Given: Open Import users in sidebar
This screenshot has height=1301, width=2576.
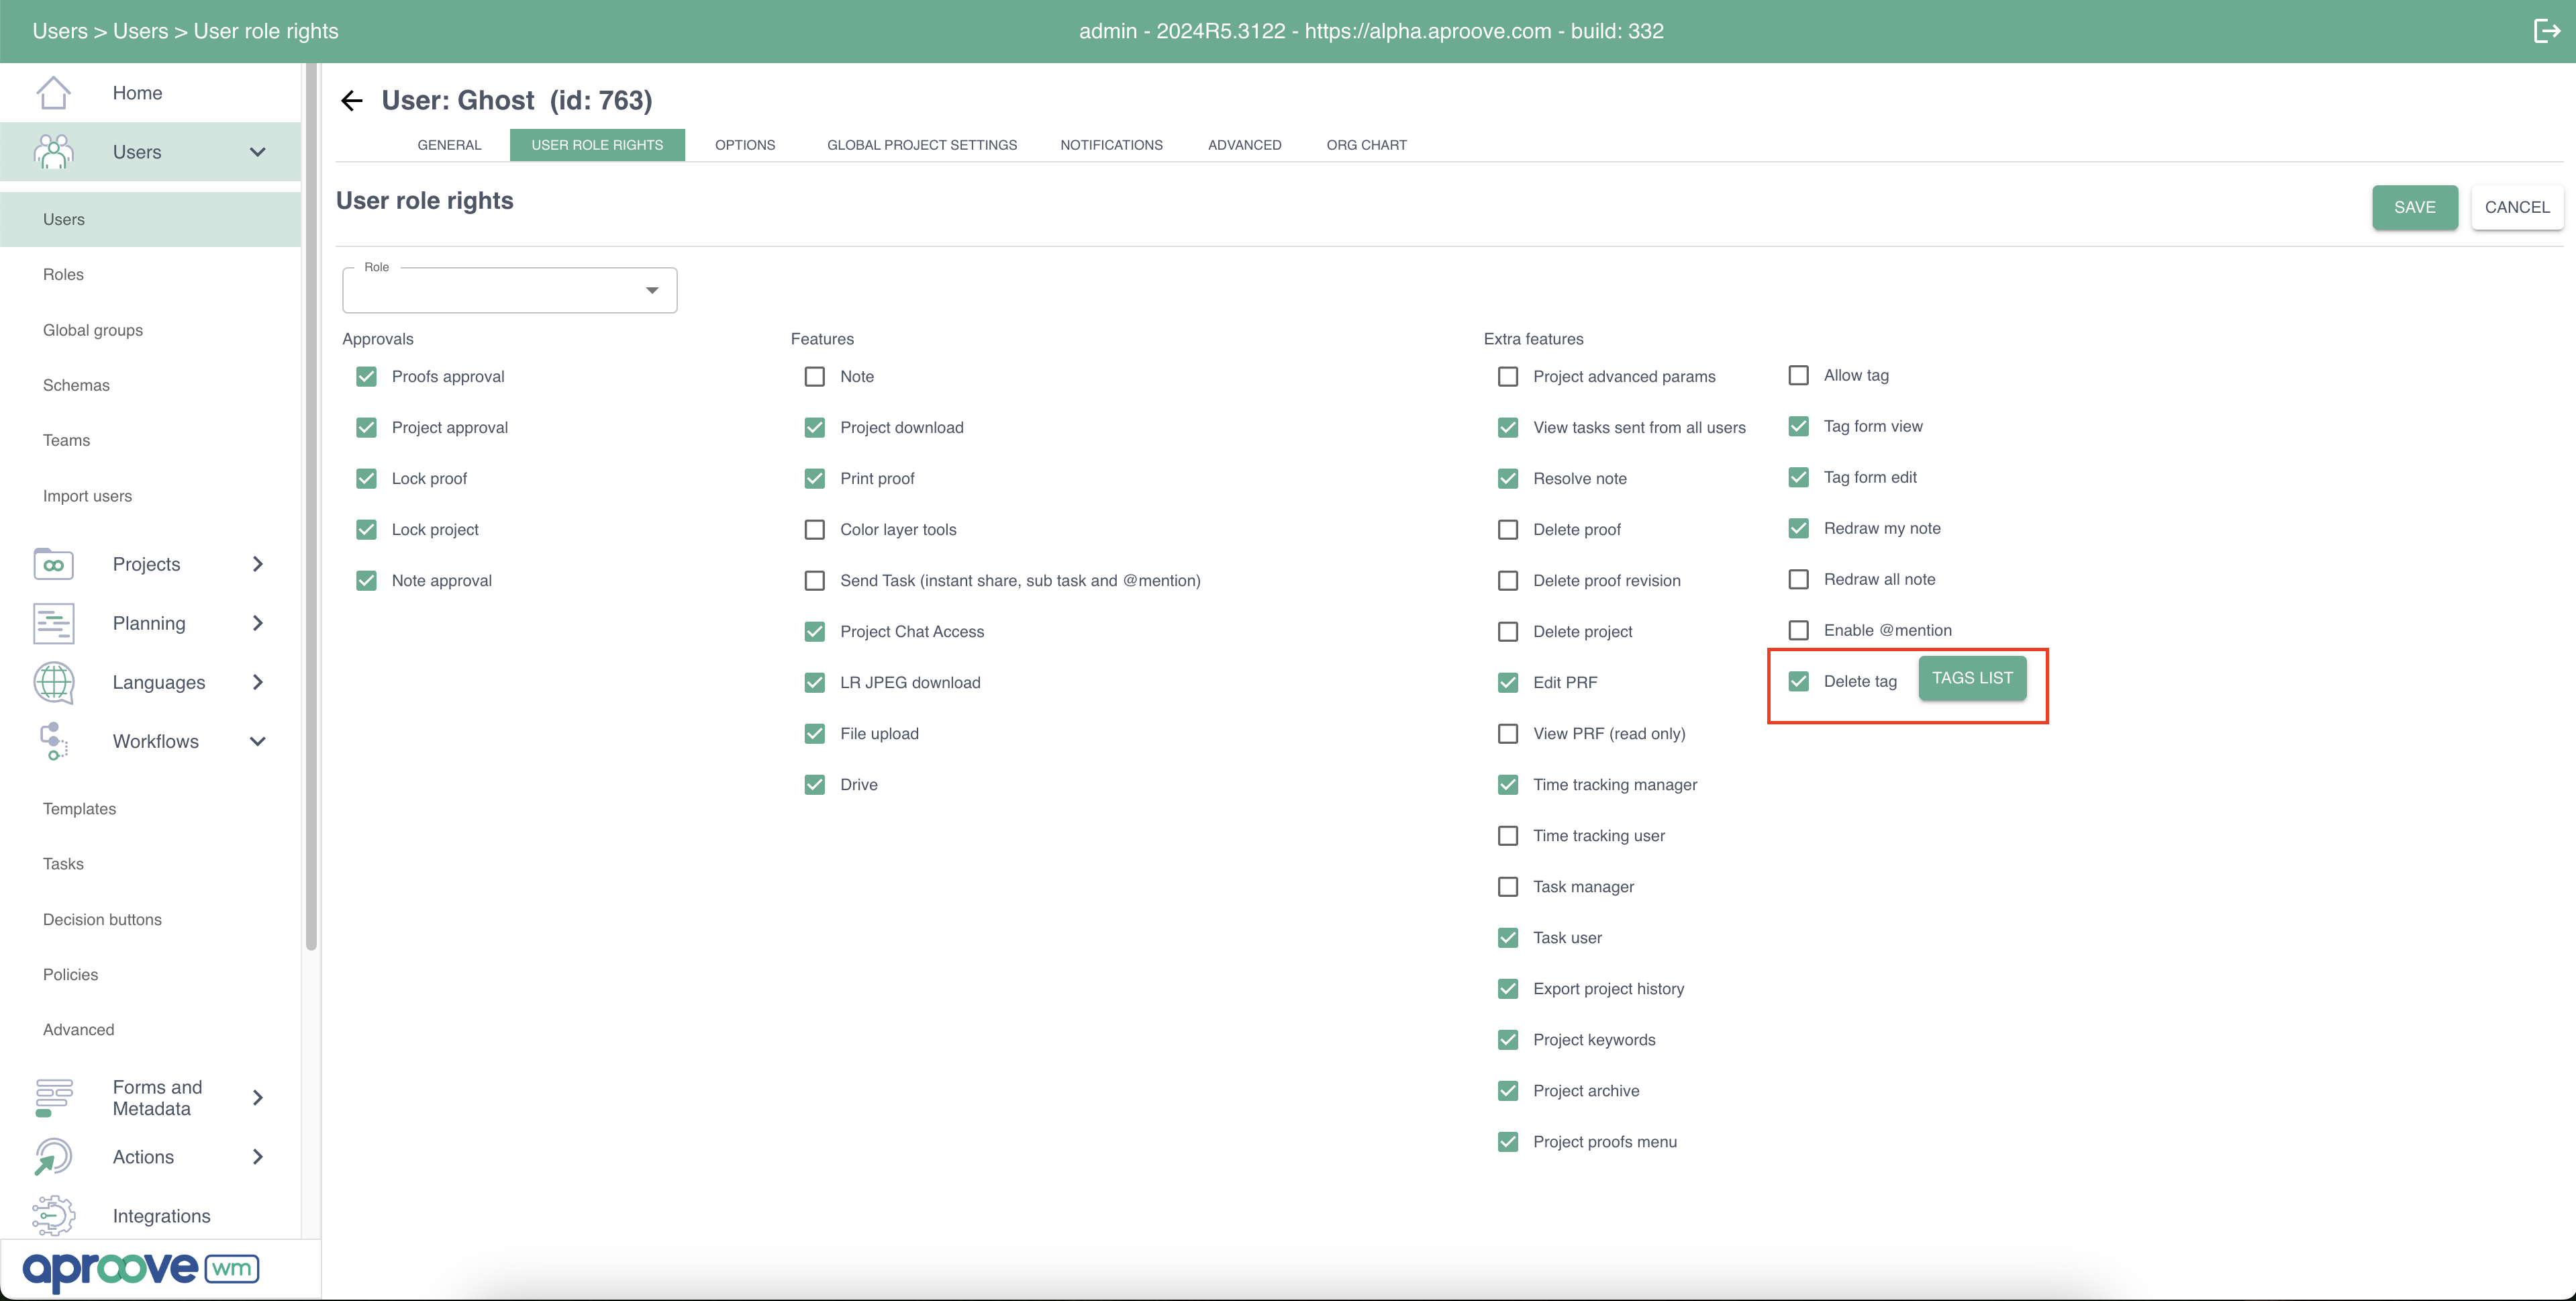Looking at the screenshot, I should 87,496.
